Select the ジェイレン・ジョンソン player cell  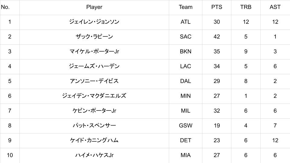point(94,22)
